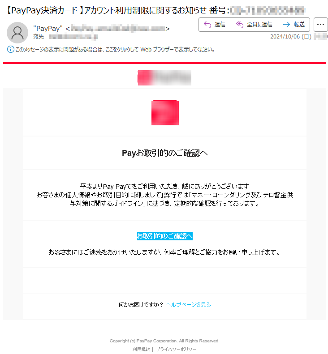This screenshot has height=354, width=328.
Task: Click the 返信 reply button
Action: pyautogui.click(x=215, y=24)
